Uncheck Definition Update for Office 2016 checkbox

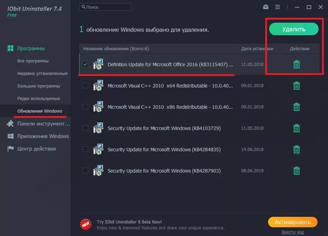tap(85, 64)
